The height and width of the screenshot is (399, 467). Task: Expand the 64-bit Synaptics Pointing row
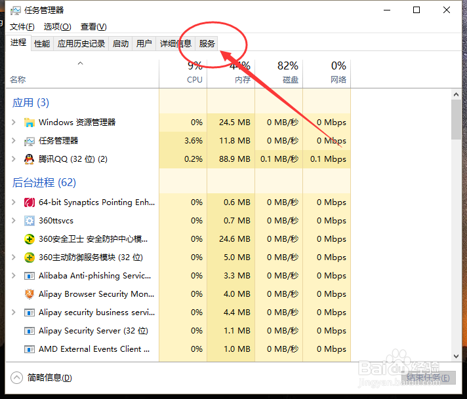click(x=13, y=202)
